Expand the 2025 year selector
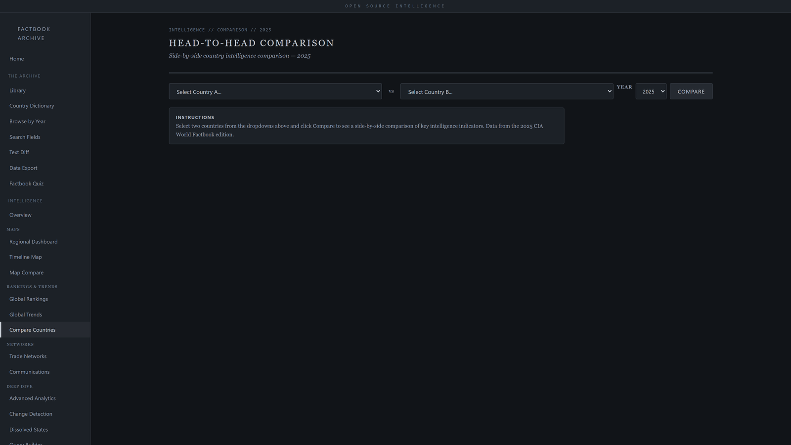This screenshot has width=791, height=445. click(x=651, y=91)
